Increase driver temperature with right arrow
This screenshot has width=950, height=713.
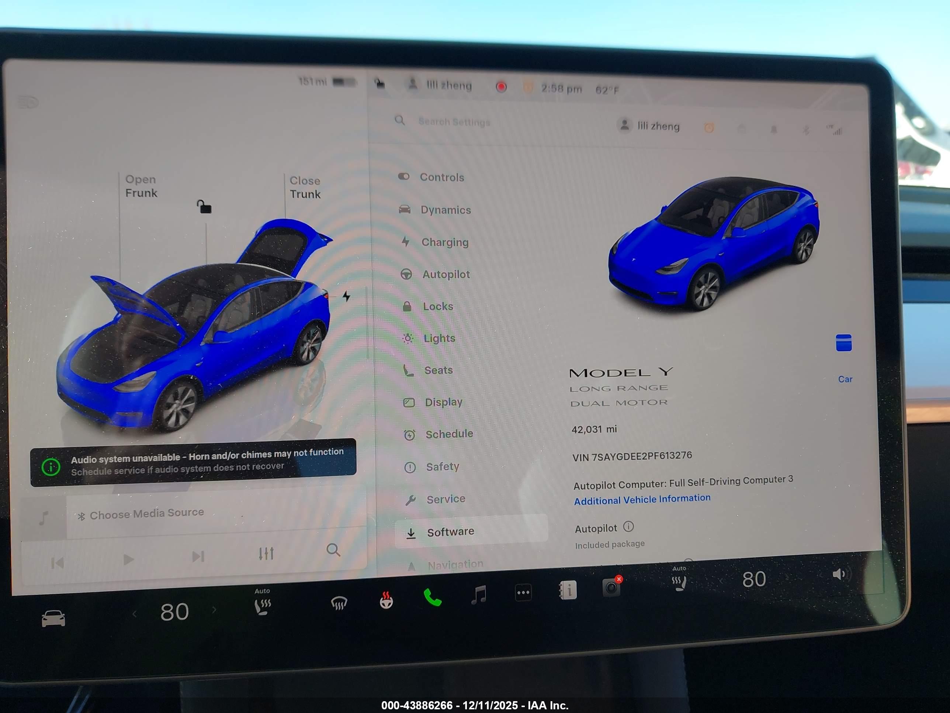click(x=214, y=609)
